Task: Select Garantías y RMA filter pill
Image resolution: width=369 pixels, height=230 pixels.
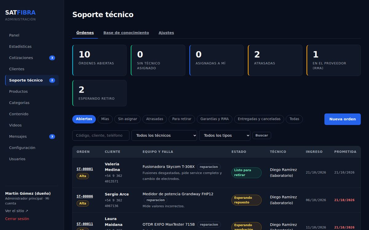Action: point(215,119)
